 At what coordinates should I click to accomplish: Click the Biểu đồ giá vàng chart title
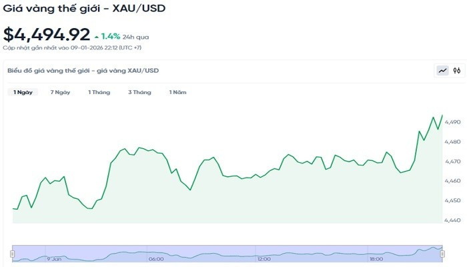83,70
